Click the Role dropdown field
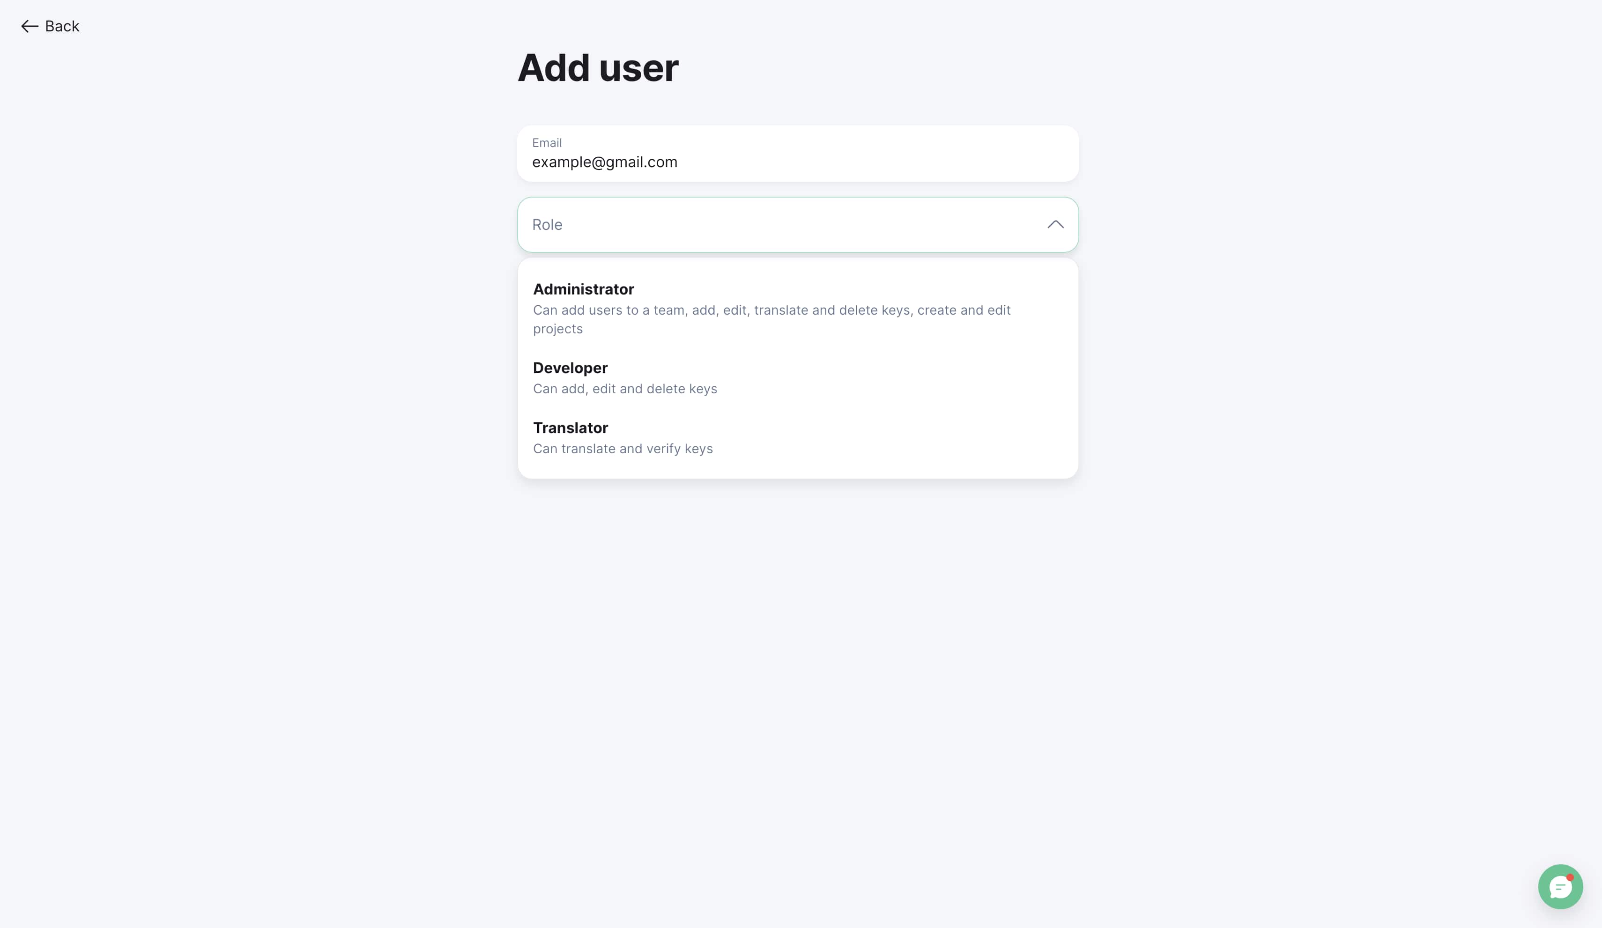1602x928 pixels. [x=798, y=224]
